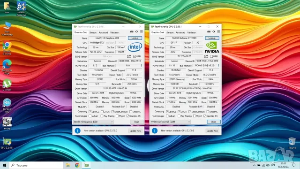
Task: Toggle UEFI checkbox in Intel window
Action: [x=135, y=56]
